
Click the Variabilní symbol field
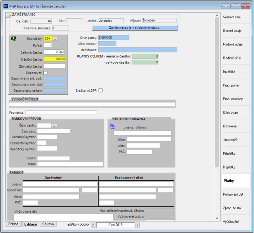coord(47,137)
